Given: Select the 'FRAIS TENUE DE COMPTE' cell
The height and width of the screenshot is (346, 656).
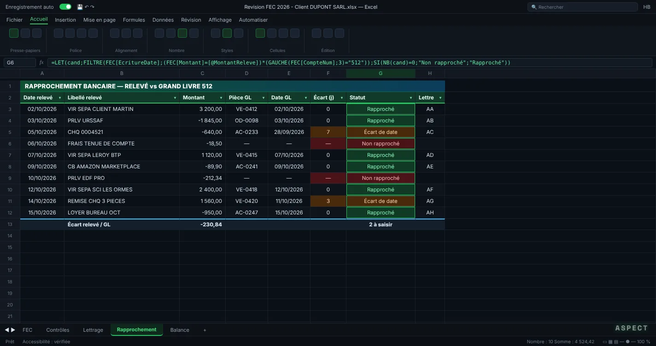Looking at the screenshot, I should [122, 144].
